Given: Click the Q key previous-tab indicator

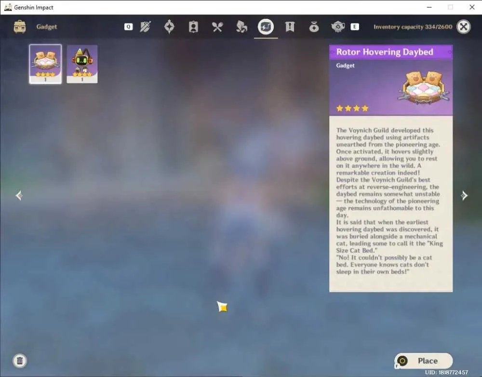Looking at the screenshot, I should [x=129, y=27].
